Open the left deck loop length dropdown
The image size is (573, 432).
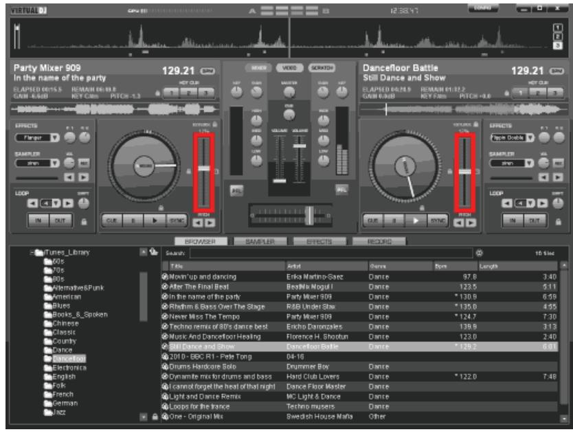coord(56,203)
